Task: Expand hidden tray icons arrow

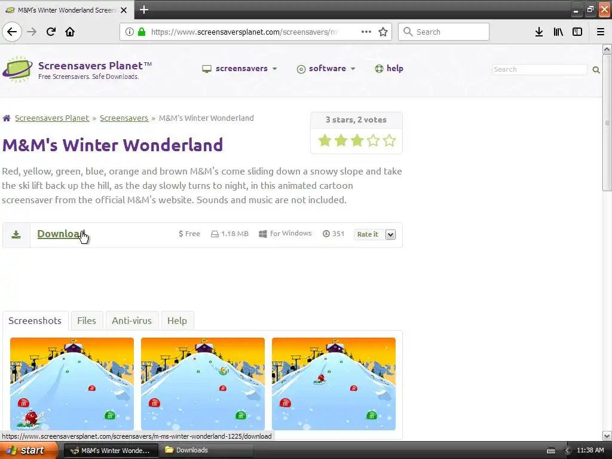Action: point(568,451)
